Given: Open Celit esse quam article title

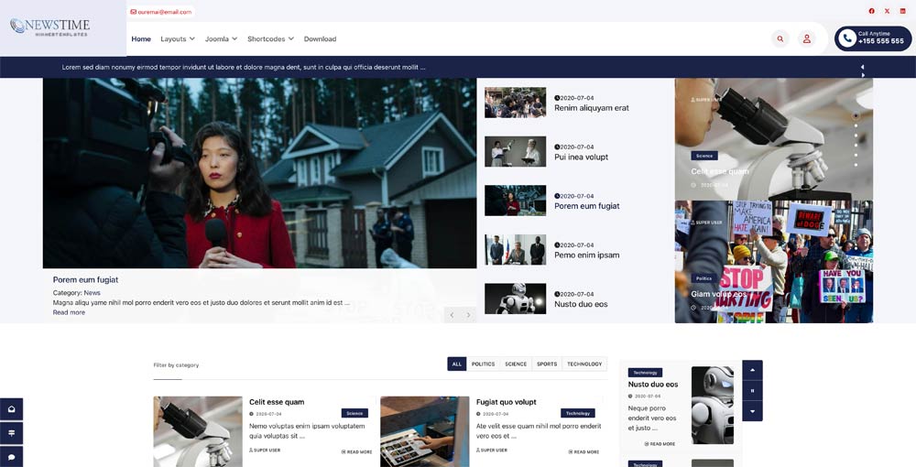Looking at the screenshot, I should (277, 402).
